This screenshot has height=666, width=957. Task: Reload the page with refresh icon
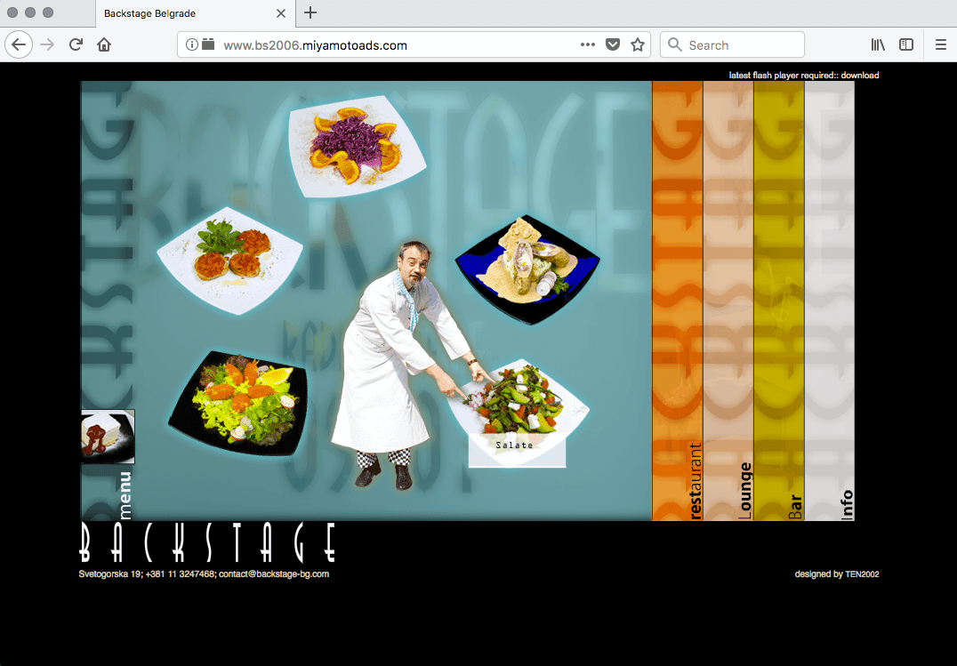[76, 44]
